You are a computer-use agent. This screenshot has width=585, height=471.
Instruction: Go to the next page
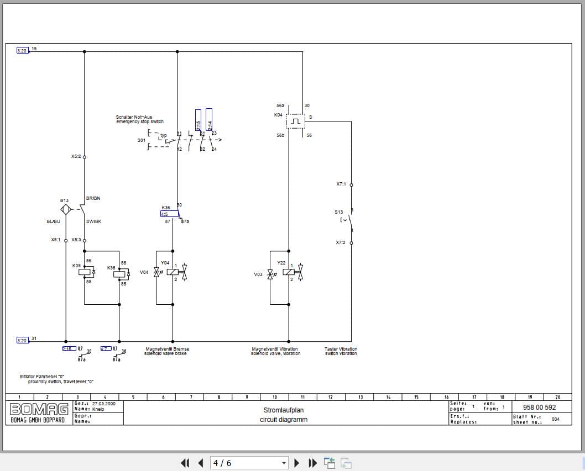tap(297, 463)
